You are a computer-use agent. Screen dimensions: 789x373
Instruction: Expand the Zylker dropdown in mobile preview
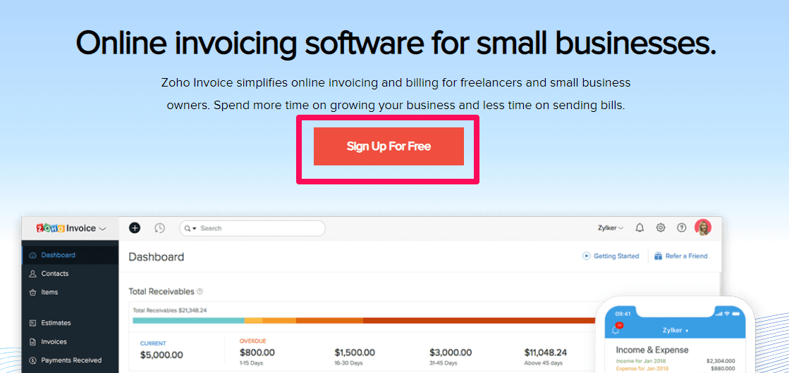pyautogui.click(x=675, y=330)
